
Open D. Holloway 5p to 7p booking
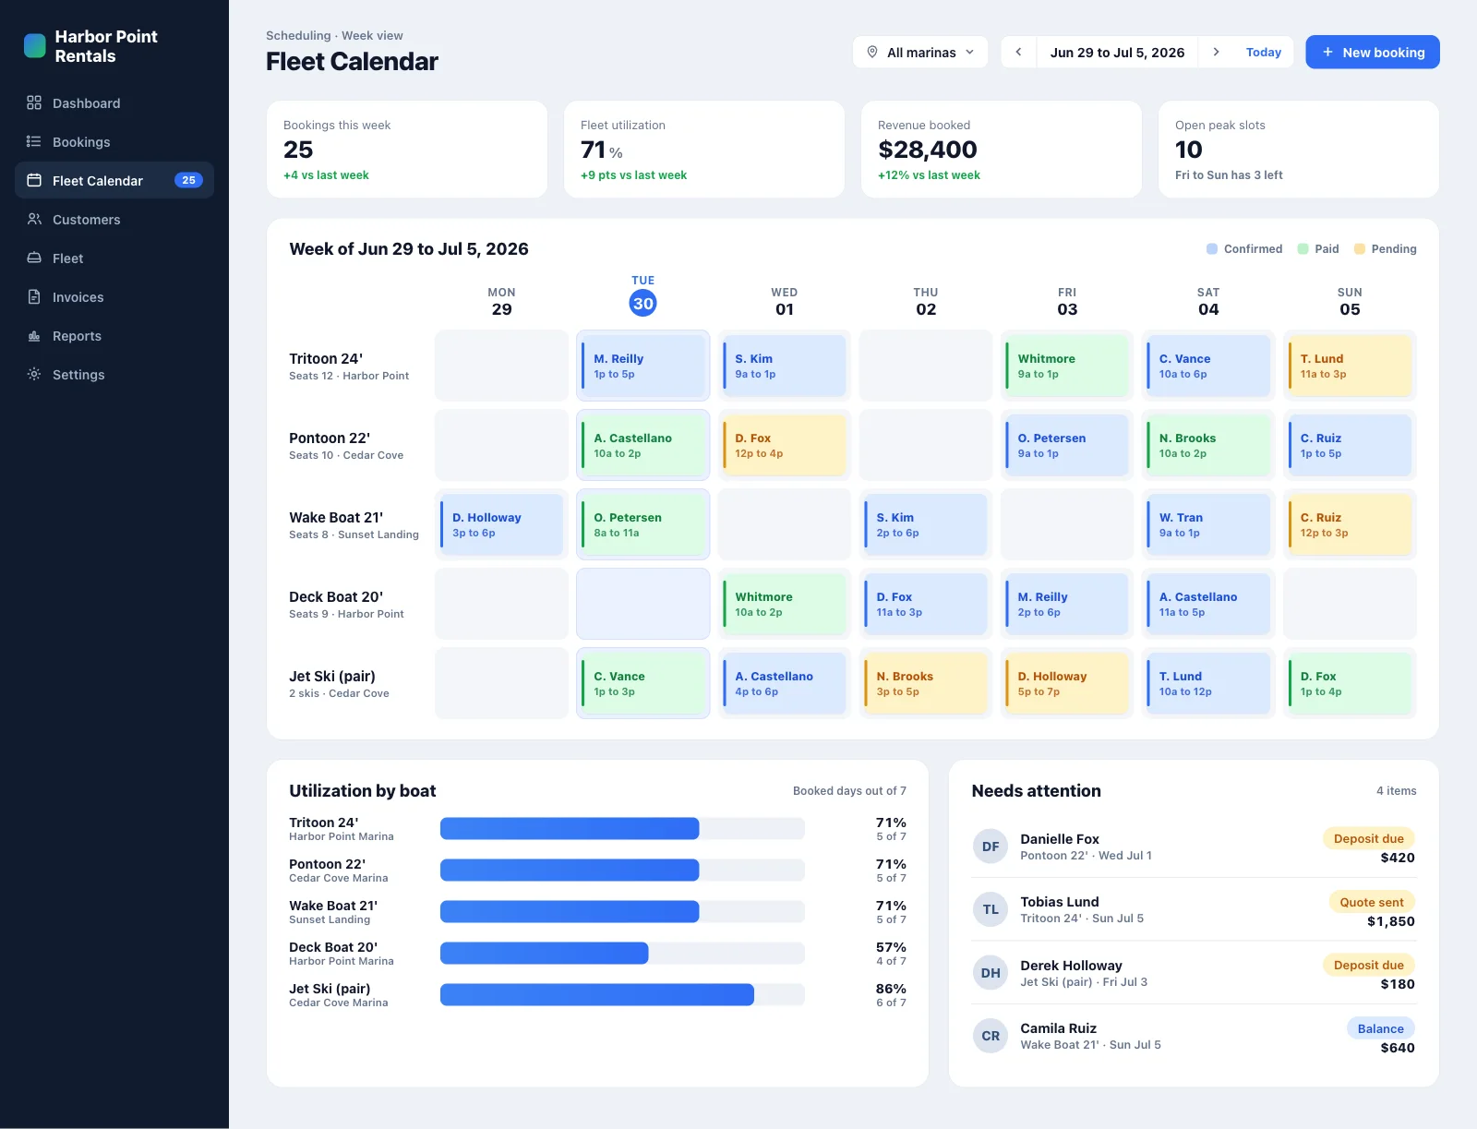[x=1067, y=683]
